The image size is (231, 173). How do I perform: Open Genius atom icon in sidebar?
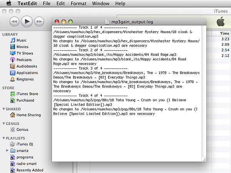click(13, 130)
